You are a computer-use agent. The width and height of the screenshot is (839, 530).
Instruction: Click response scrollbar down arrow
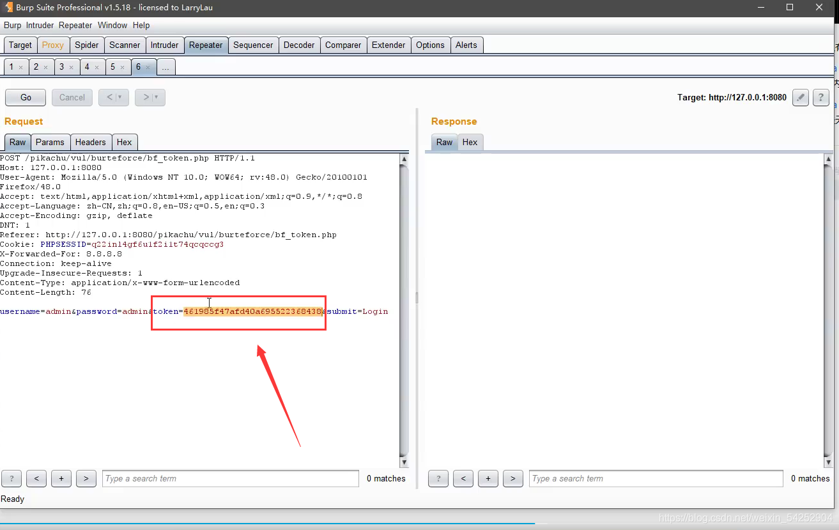(x=829, y=462)
